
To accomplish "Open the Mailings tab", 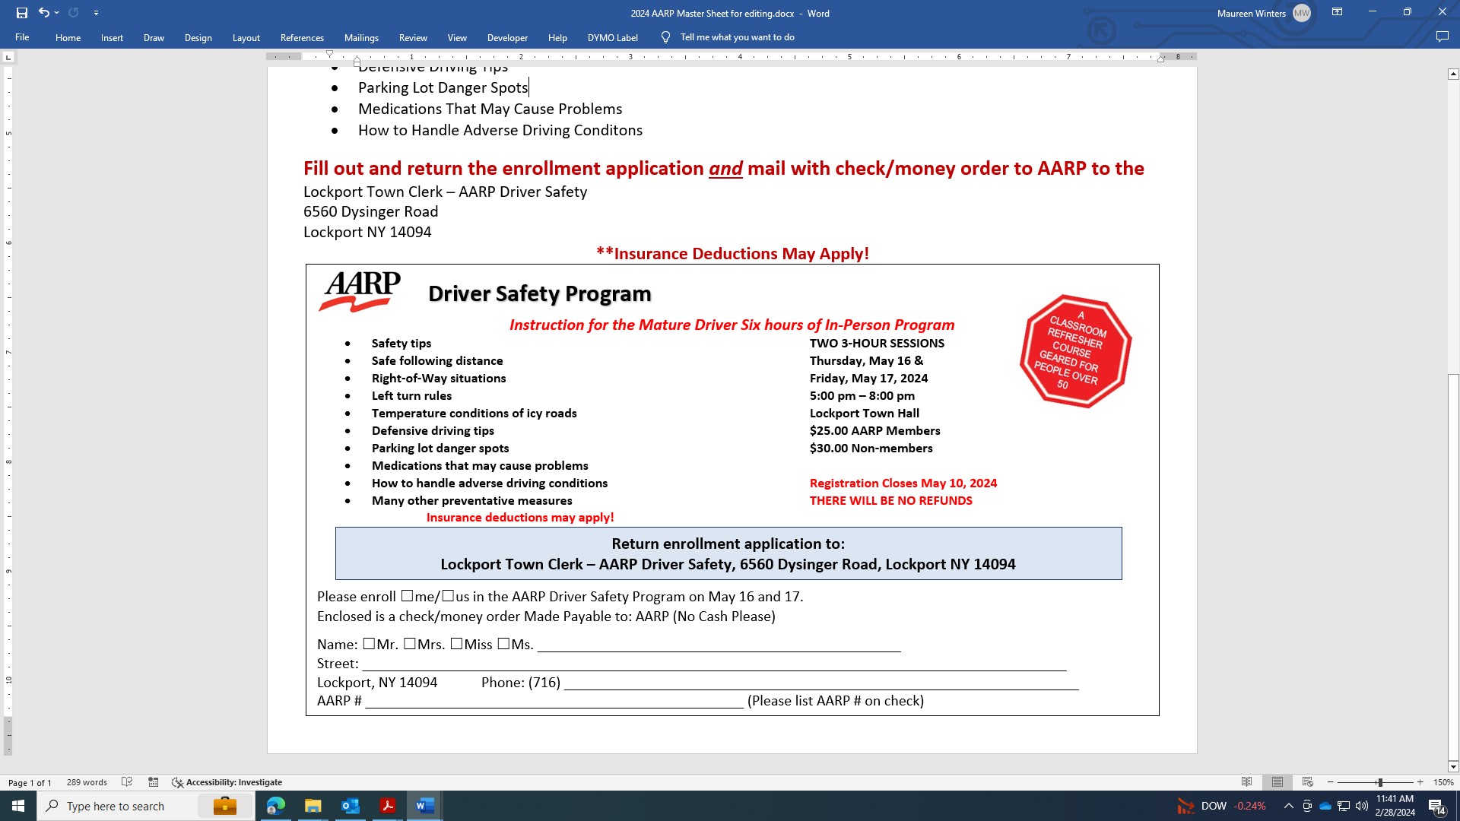I will [x=361, y=37].
